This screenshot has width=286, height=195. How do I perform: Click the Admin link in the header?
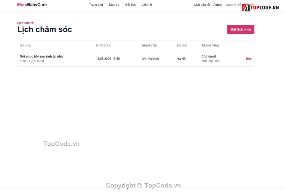218,5
